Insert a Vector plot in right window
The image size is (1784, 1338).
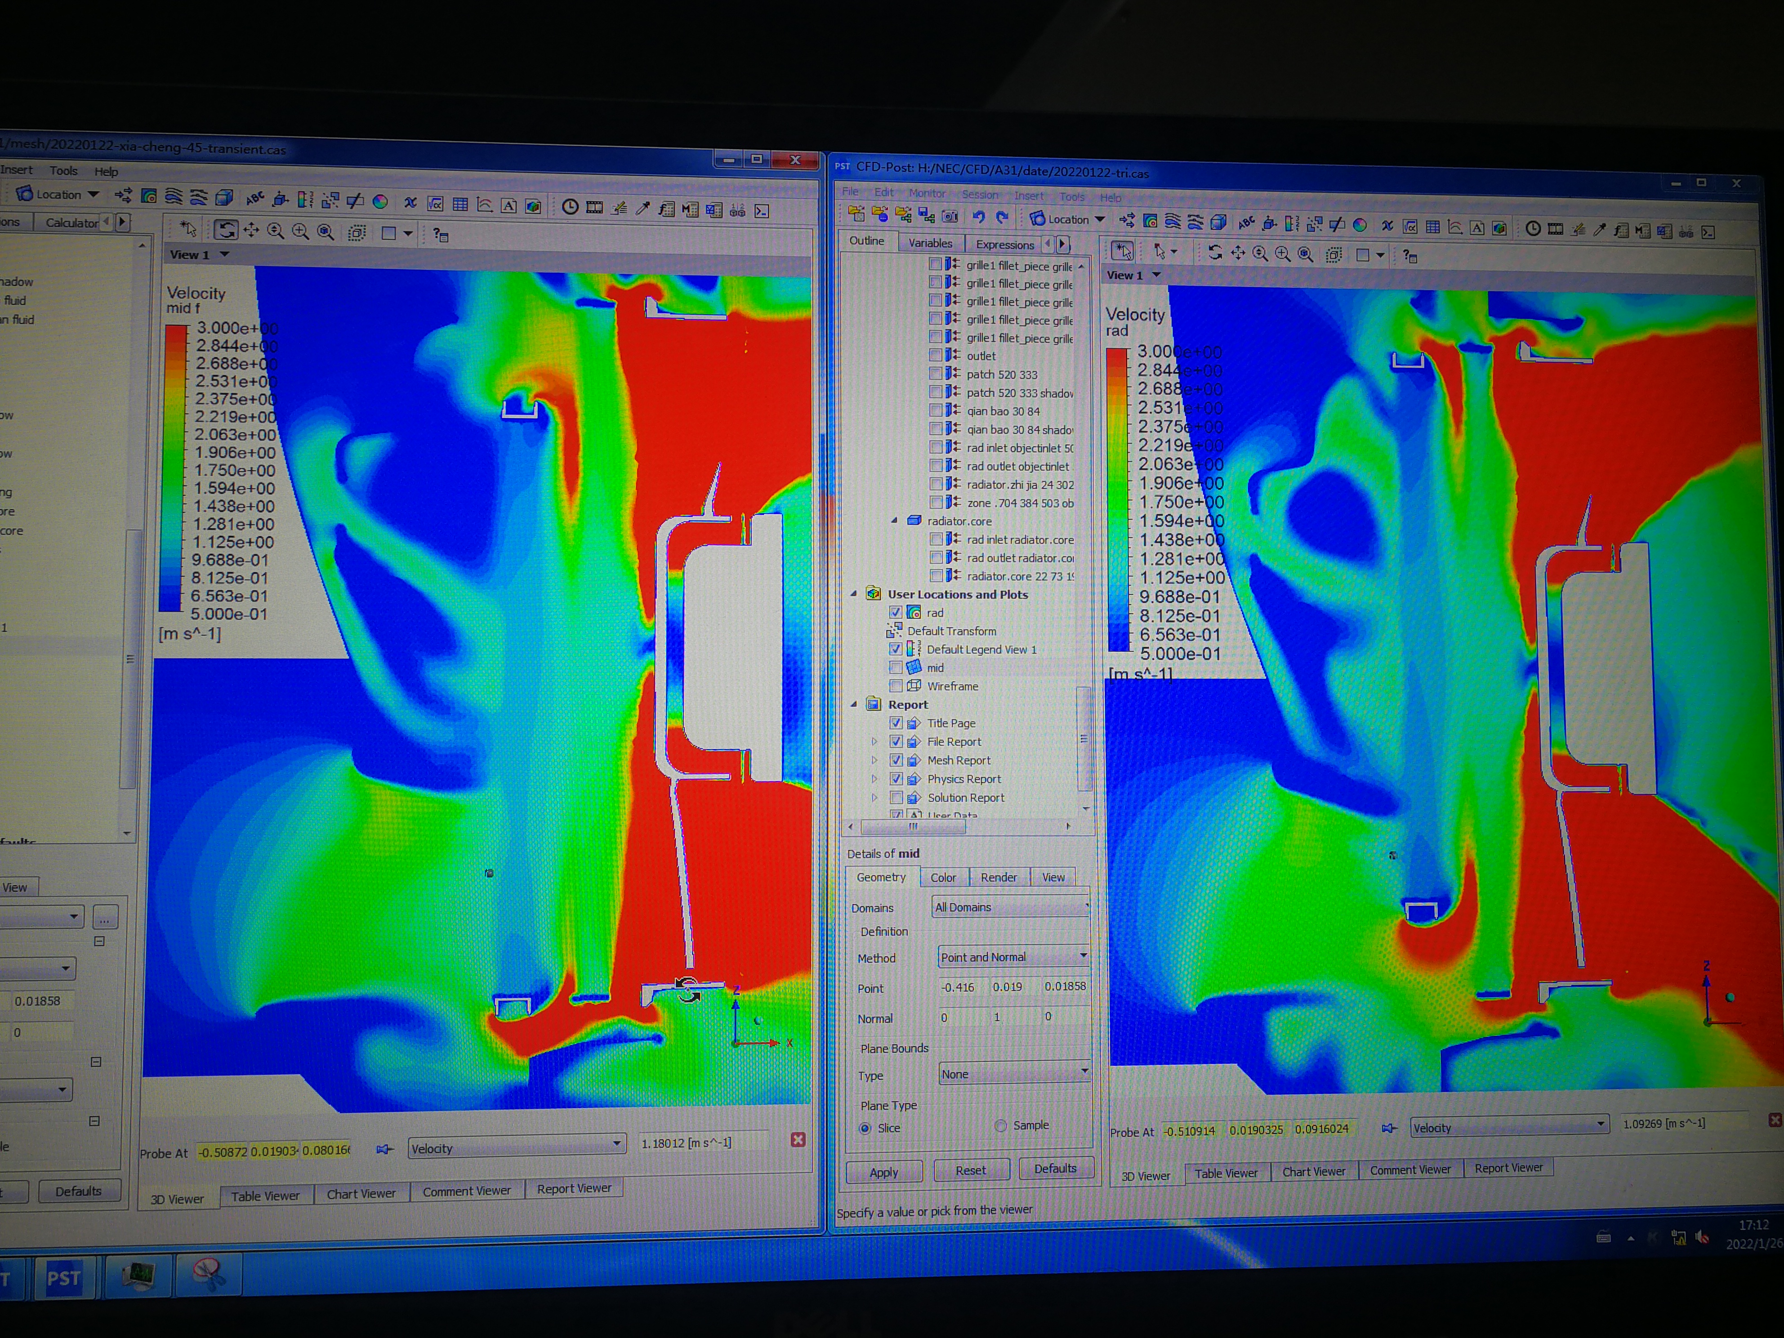(1128, 220)
